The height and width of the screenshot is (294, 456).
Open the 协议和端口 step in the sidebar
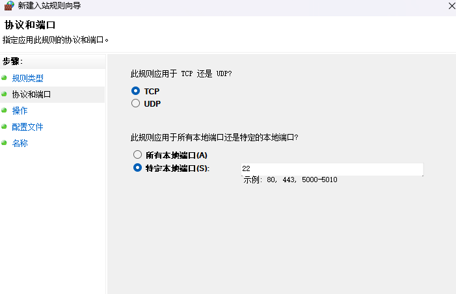[x=31, y=94]
